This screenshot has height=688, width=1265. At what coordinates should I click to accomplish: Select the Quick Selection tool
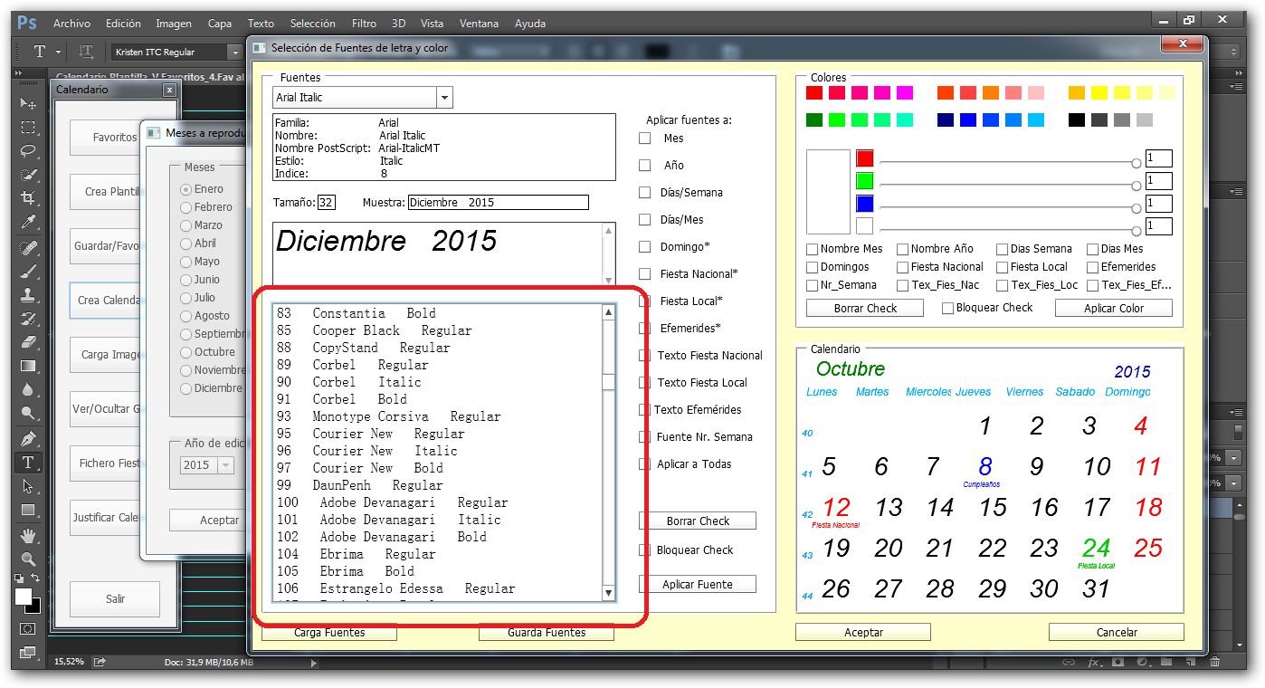pos(28,175)
